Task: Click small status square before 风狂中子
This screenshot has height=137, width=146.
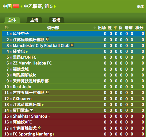Action: pyautogui.click(x=11, y=34)
